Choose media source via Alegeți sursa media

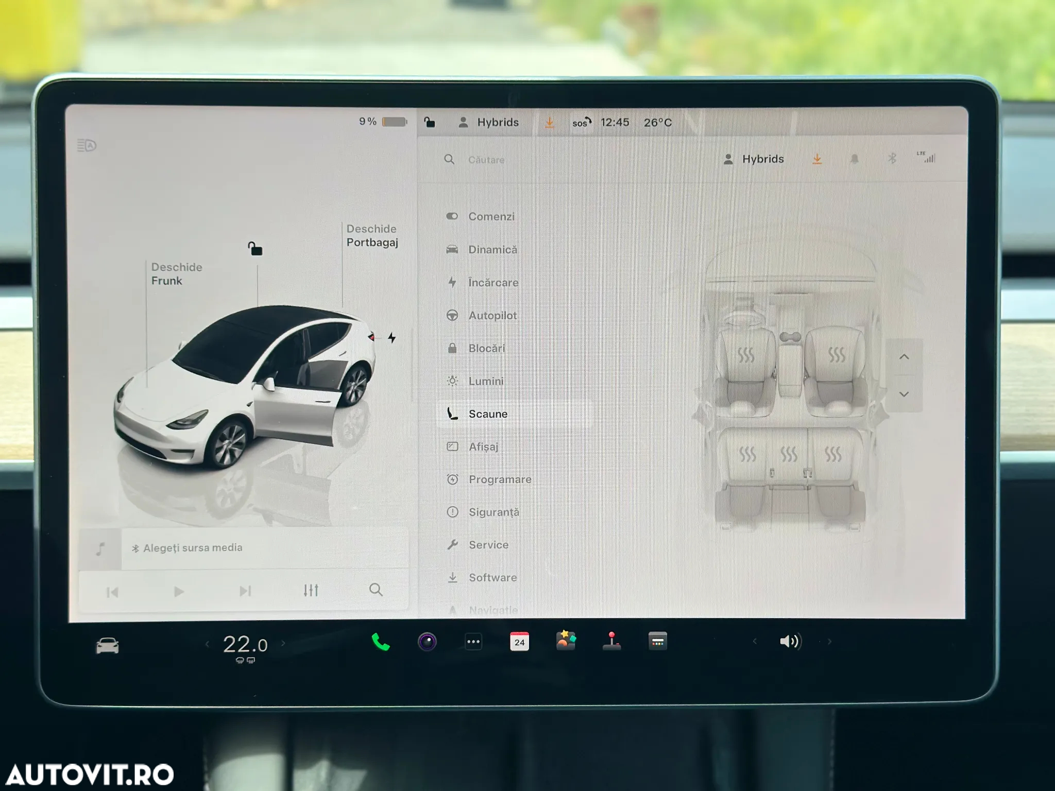point(188,548)
